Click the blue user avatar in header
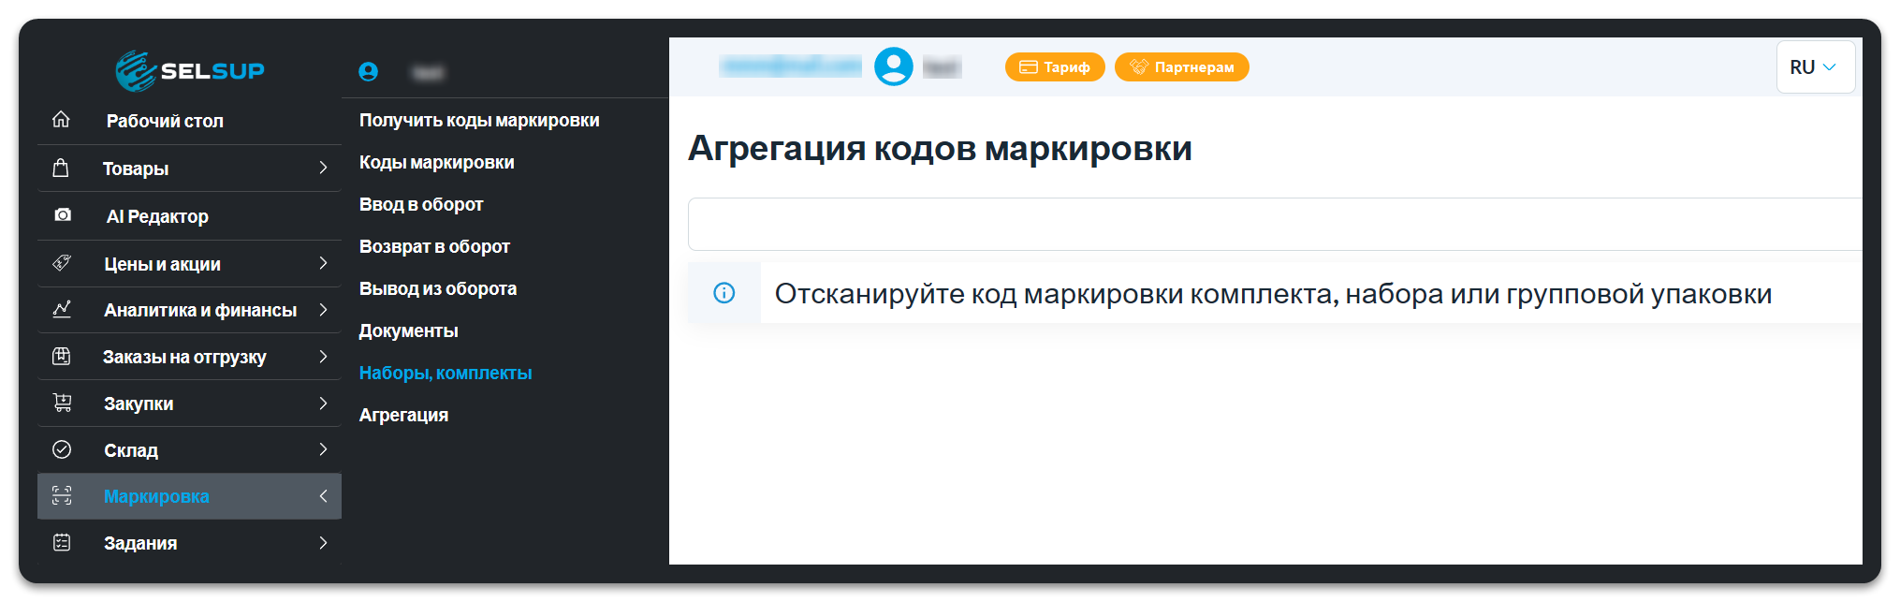 pyautogui.click(x=893, y=66)
